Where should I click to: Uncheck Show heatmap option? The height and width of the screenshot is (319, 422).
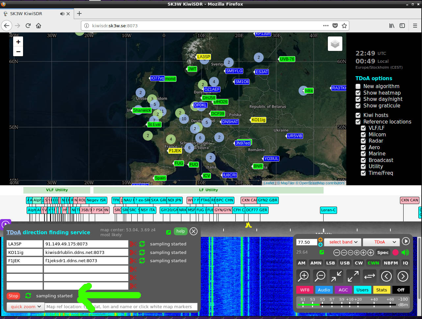(358, 93)
